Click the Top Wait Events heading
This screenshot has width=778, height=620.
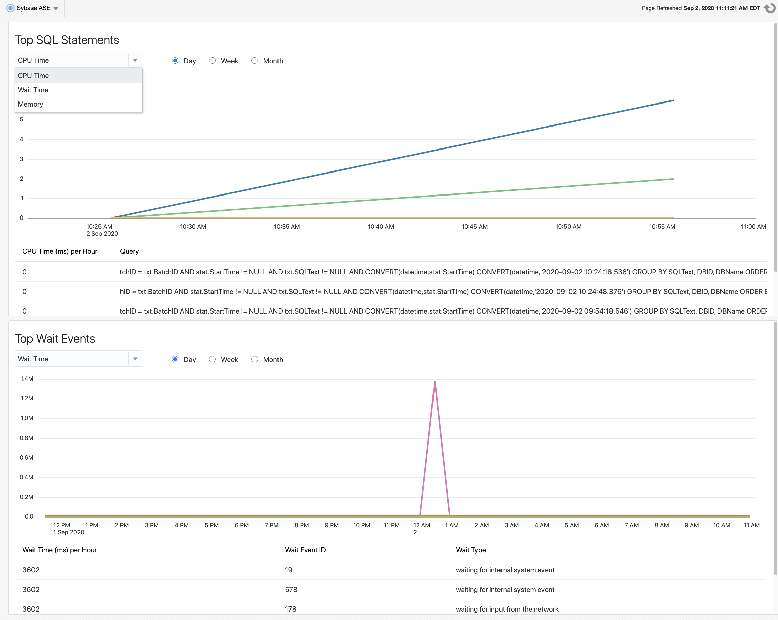(x=55, y=338)
